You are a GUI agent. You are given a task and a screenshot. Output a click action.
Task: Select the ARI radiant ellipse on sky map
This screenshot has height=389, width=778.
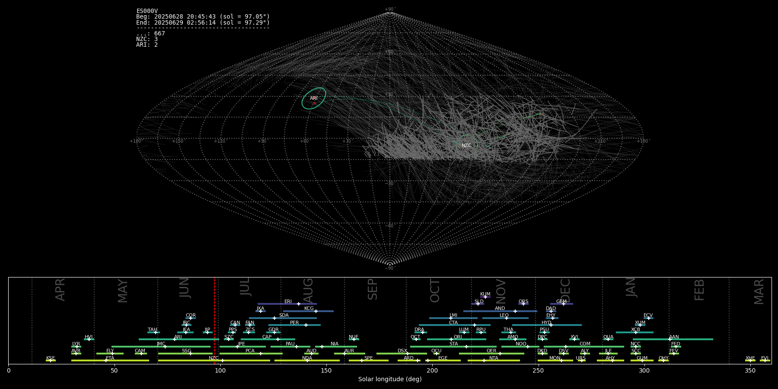[314, 99]
